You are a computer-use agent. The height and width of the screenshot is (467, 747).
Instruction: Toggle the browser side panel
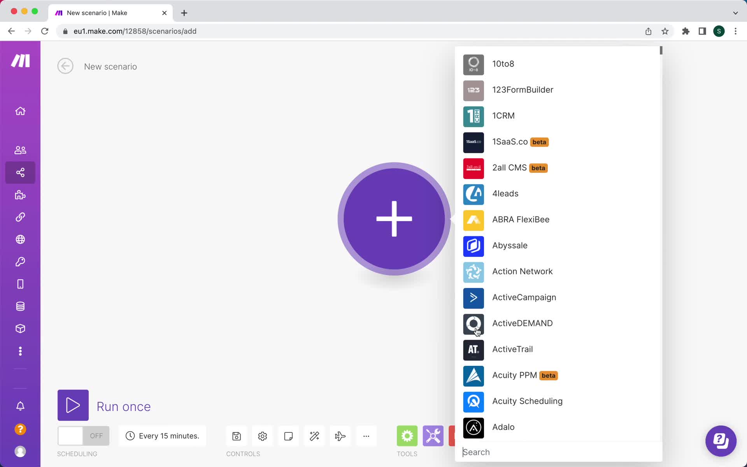[702, 31]
